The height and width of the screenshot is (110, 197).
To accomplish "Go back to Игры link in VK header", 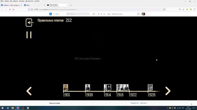I will 57,14.
